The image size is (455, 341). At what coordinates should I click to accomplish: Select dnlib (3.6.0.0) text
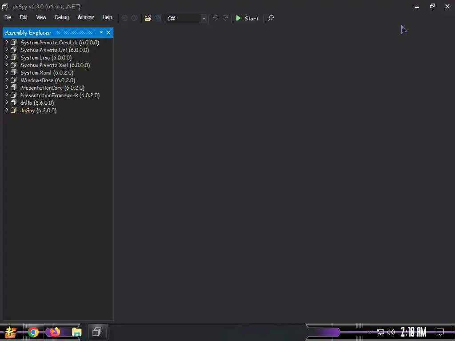[37, 103]
